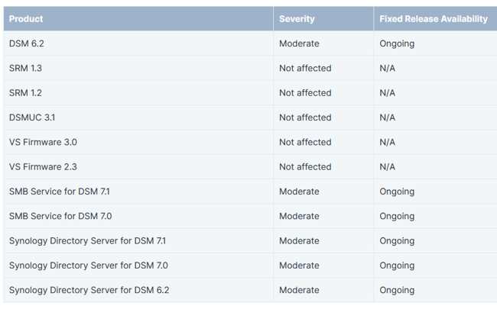The image size is (497, 309).
Task: Select Synology Directory Server for DSM 7.1
Action: tap(87, 241)
